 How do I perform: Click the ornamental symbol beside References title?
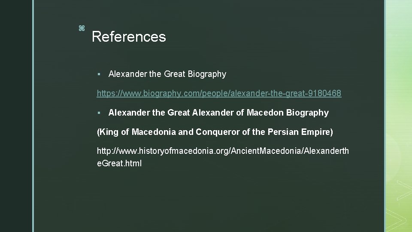pos(82,28)
